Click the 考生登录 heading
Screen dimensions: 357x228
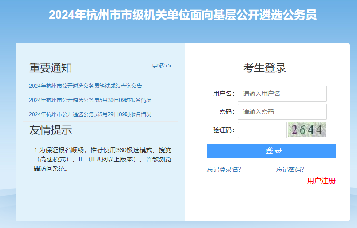264,68
